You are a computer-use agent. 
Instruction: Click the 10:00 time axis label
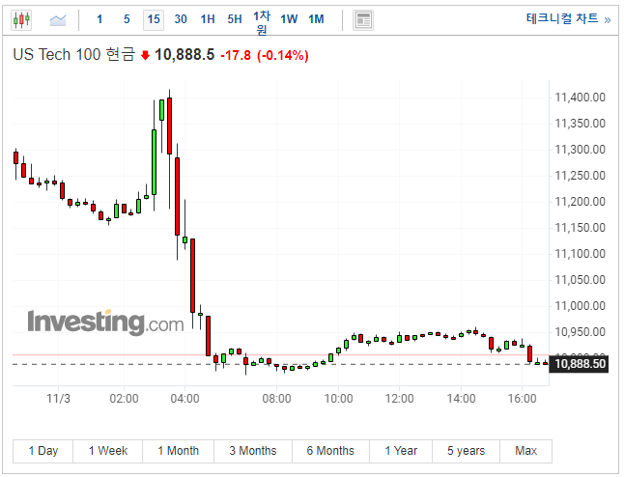pyautogui.click(x=338, y=398)
